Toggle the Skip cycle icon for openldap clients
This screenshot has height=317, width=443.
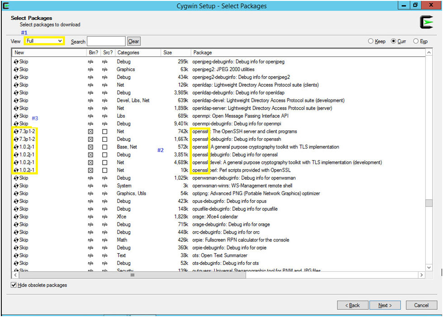[x=16, y=85]
